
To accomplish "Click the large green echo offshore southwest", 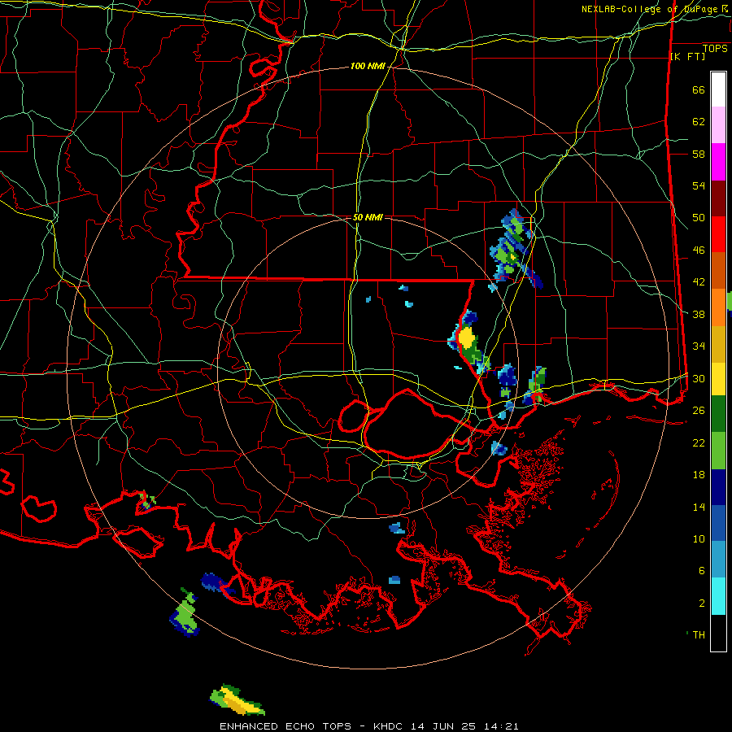I will (185, 615).
